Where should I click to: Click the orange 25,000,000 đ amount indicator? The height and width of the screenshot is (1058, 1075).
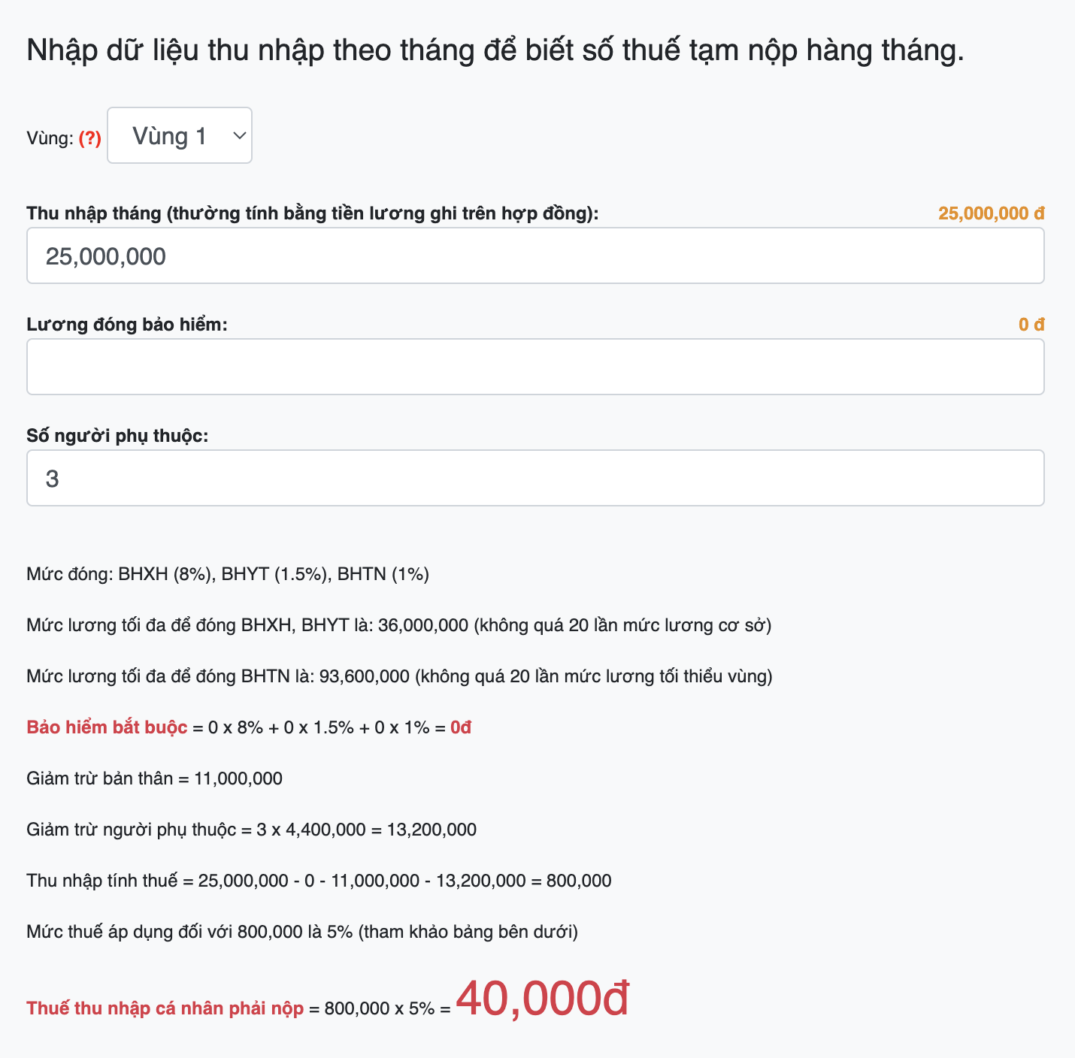[991, 213]
